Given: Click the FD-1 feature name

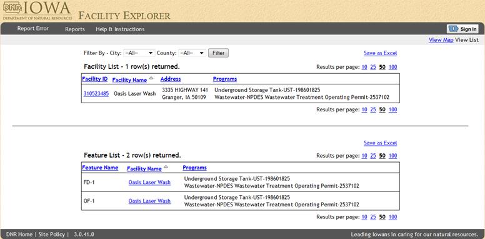Looking at the screenshot, I should click(89, 183).
